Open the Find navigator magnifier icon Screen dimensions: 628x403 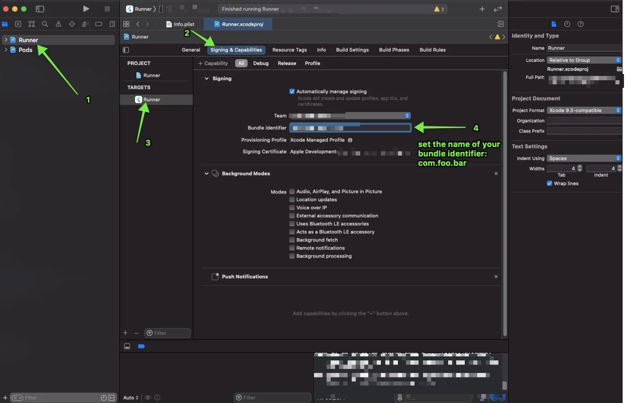[45, 24]
